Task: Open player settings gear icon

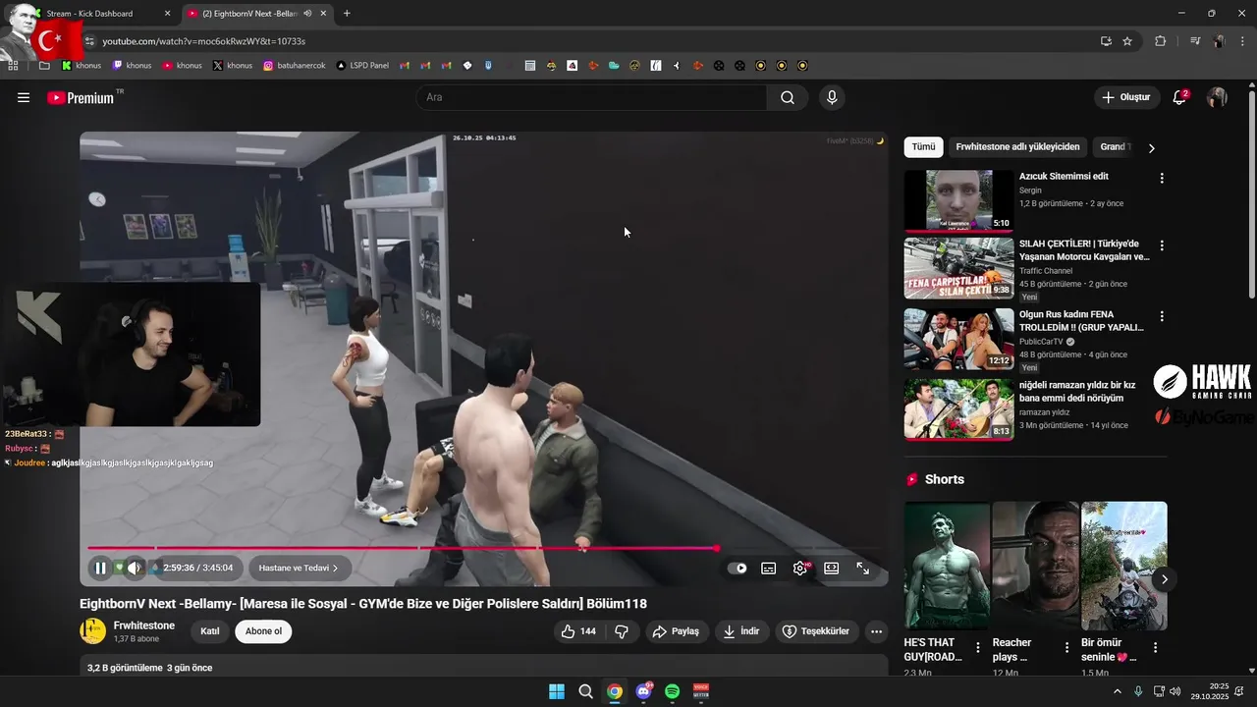Action: 800,568
